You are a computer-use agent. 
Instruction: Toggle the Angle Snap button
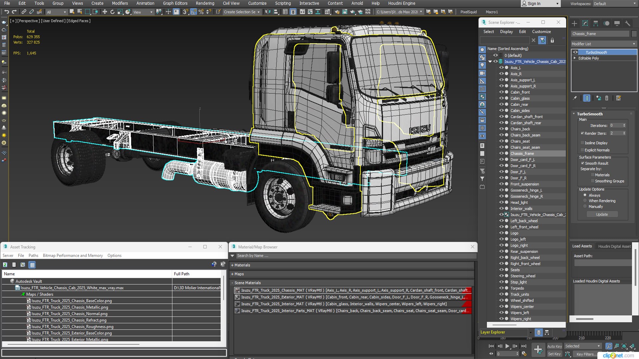[193, 12]
